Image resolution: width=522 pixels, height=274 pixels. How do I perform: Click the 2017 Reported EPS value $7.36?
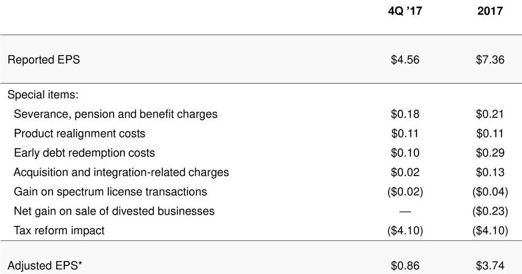tap(490, 59)
